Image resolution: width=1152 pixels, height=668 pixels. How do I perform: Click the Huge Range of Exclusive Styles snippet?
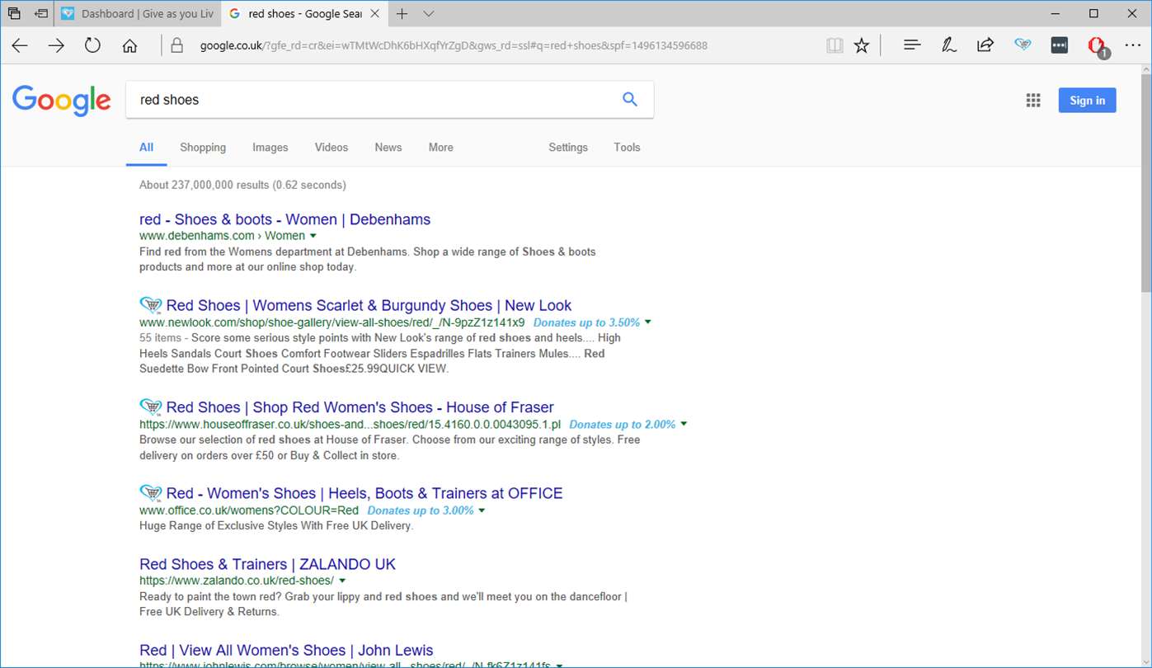coord(276,525)
